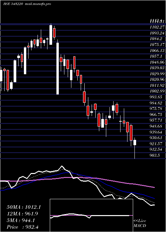Viewport: 166px width, 232px height.
Task: Select the 1002.89 price axis label
Action: (157, 91)
